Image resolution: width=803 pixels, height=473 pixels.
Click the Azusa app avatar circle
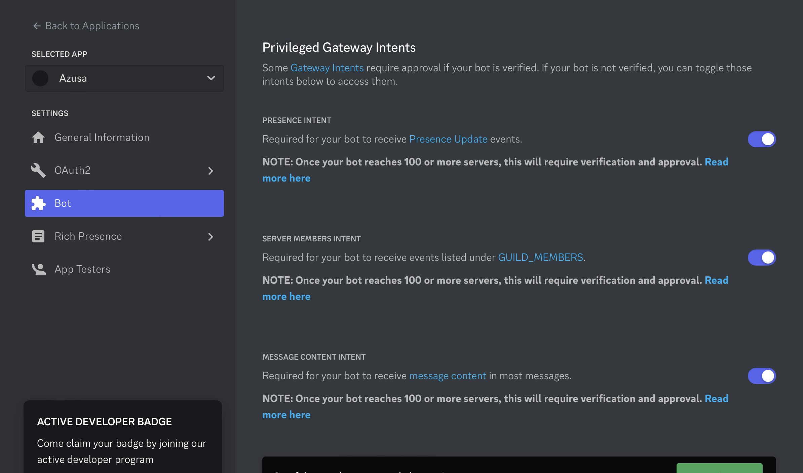[x=40, y=78]
